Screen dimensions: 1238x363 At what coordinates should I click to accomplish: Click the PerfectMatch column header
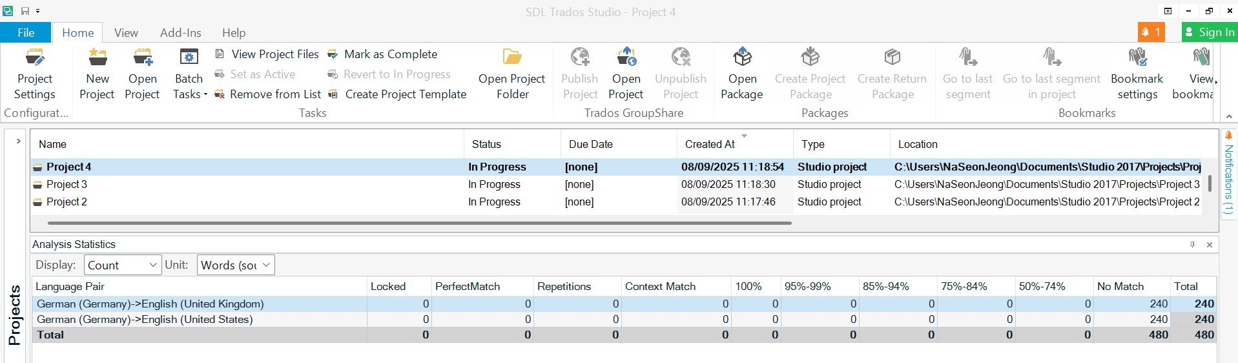(482, 286)
